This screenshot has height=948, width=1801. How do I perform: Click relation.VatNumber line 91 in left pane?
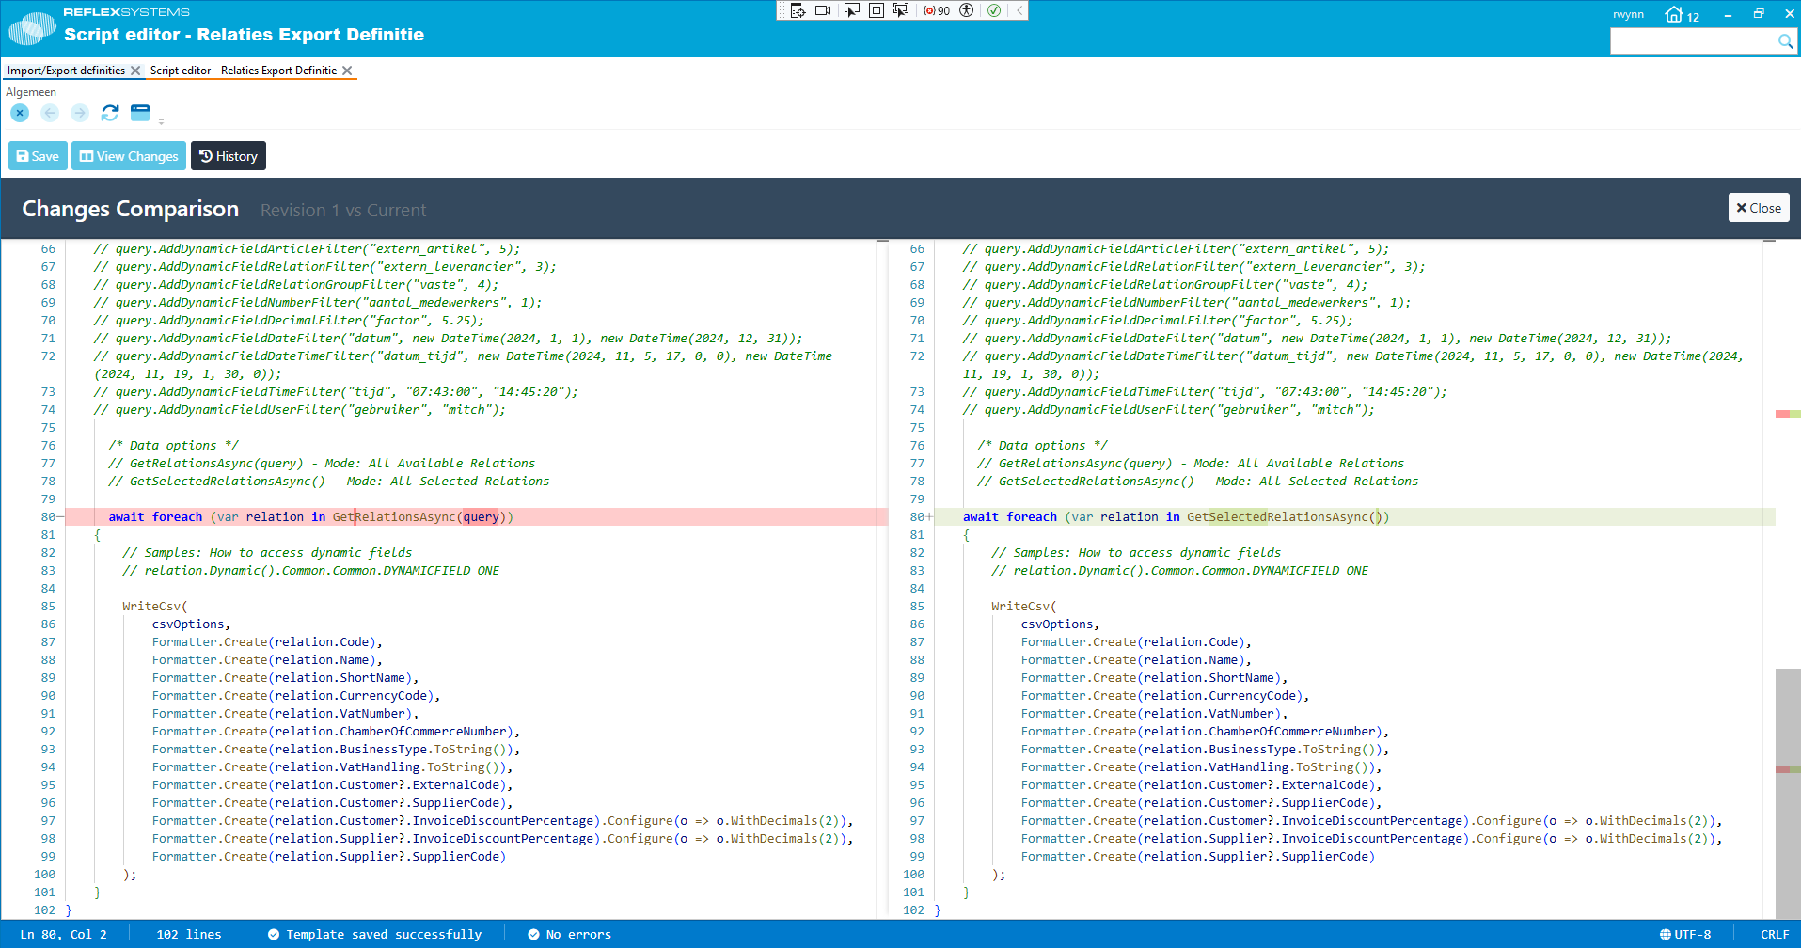pyautogui.click(x=285, y=714)
